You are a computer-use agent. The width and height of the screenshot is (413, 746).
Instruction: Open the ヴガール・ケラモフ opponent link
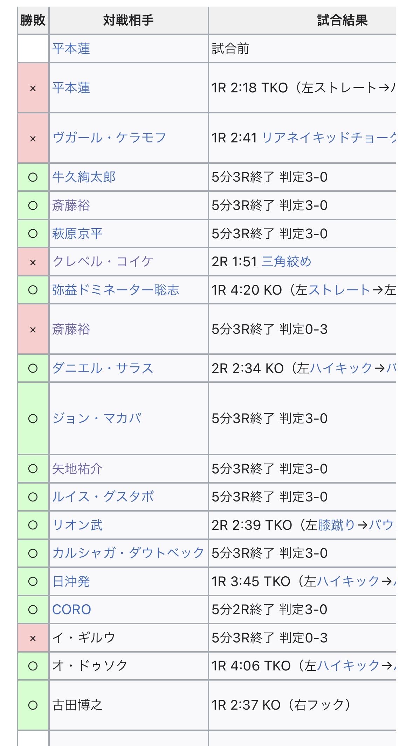pyautogui.click(x=109, y=138)
